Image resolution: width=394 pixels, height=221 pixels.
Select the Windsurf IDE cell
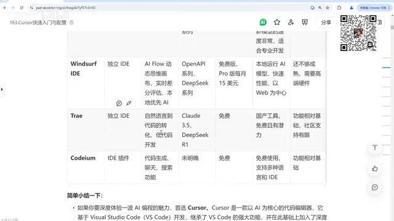86,83
